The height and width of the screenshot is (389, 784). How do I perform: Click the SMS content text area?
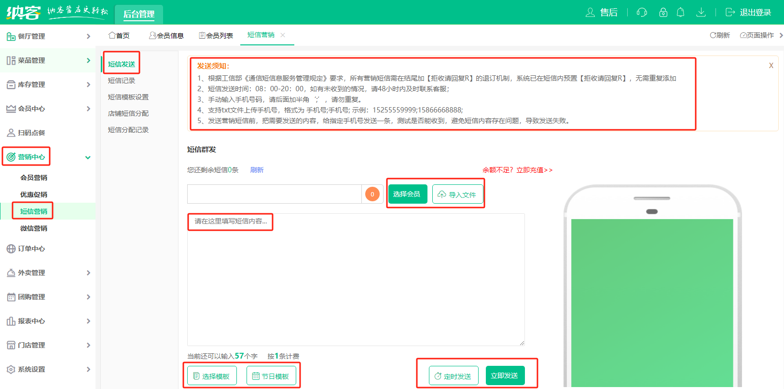click(356, 279)
